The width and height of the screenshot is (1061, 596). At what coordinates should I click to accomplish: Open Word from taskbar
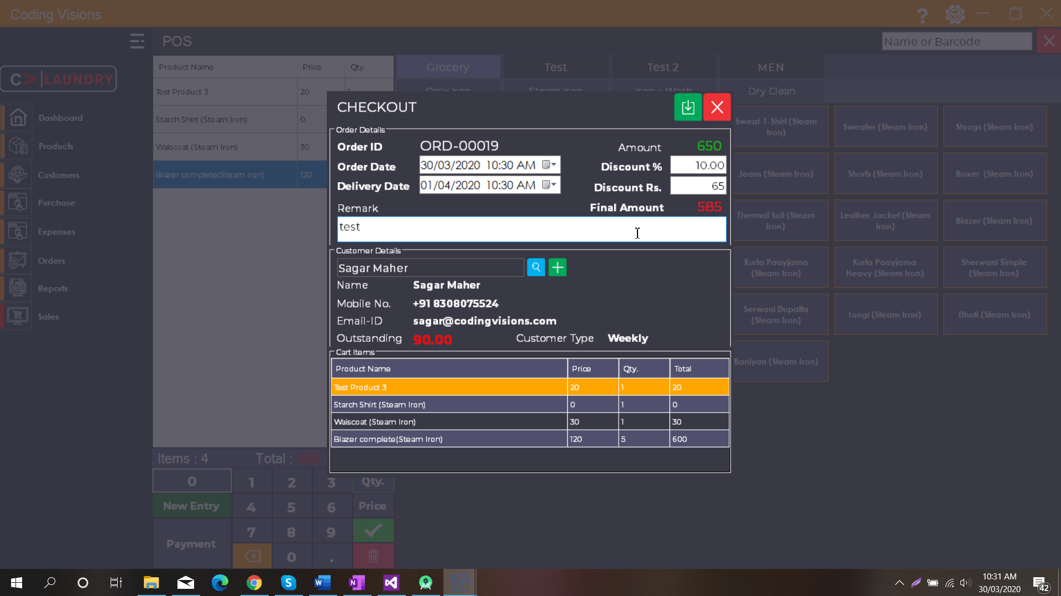pos(323,583)
